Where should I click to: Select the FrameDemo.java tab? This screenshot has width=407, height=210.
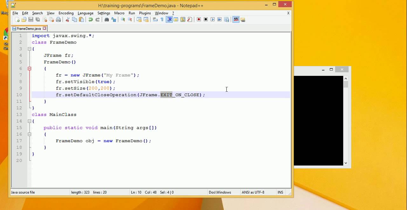29,29
